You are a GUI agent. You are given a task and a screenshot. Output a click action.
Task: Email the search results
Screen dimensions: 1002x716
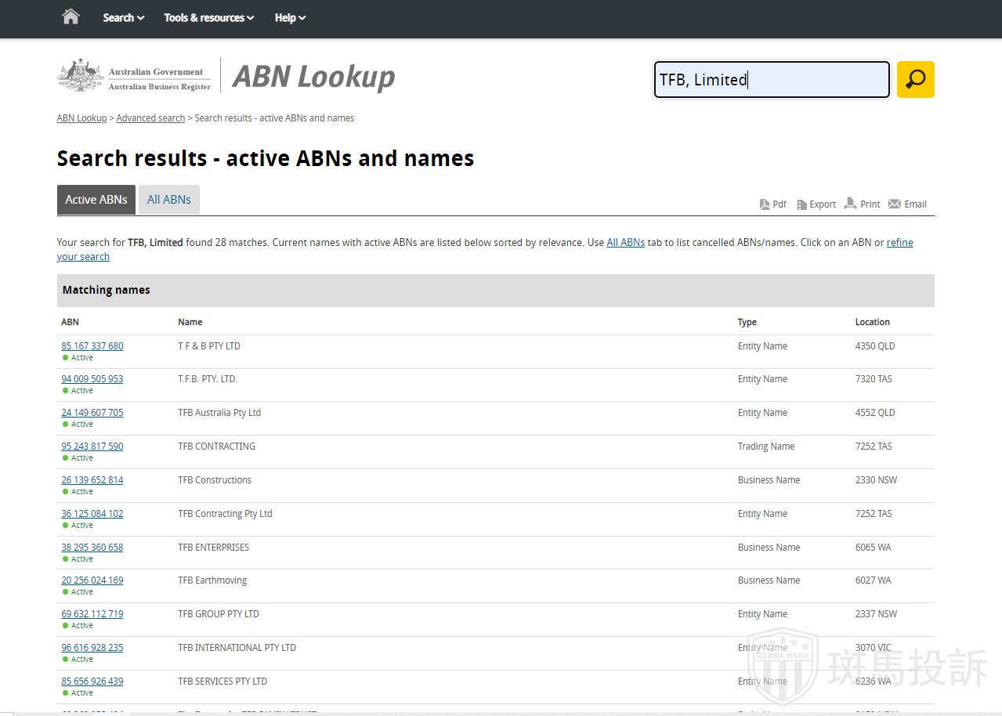pyautogui.click(x=907, y=204)
